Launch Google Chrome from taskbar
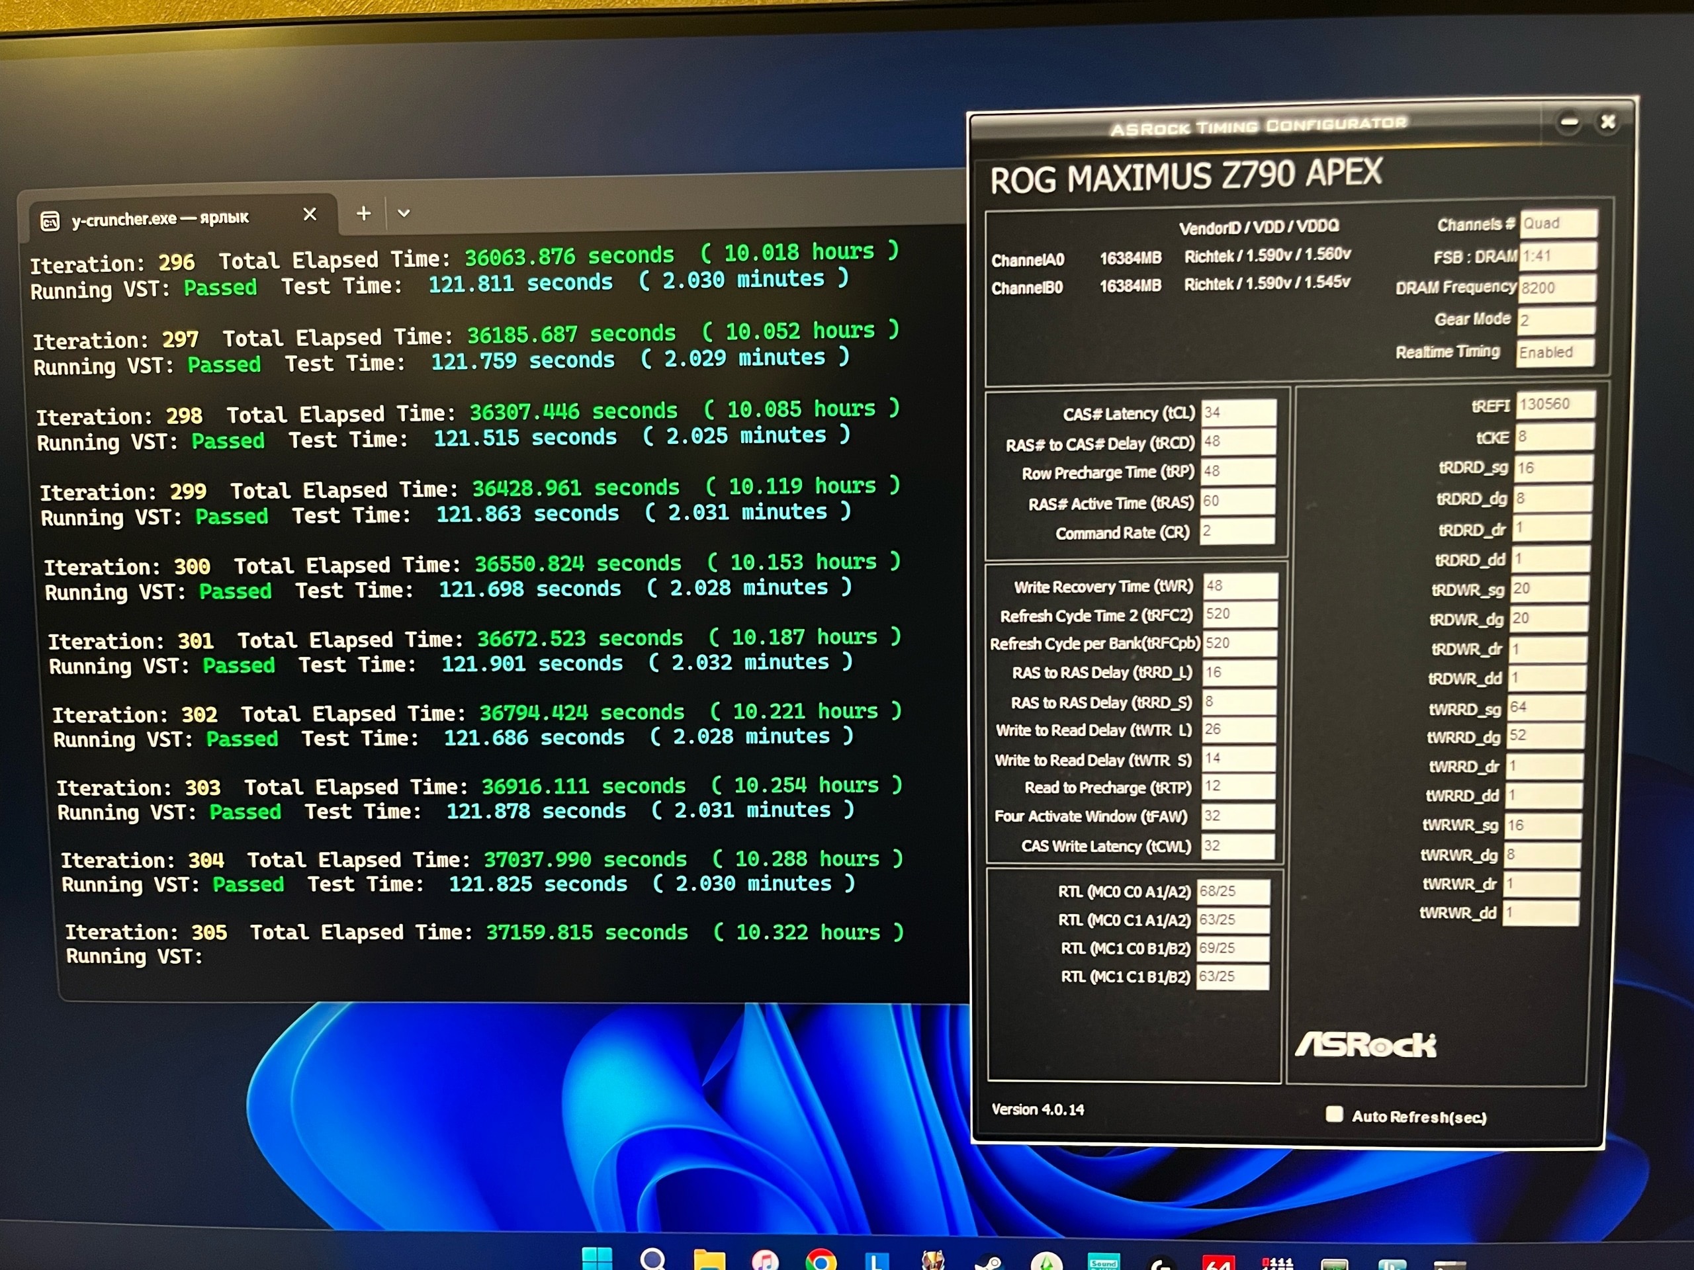The image size is (1694, 1270). (x=821, y=1261)
